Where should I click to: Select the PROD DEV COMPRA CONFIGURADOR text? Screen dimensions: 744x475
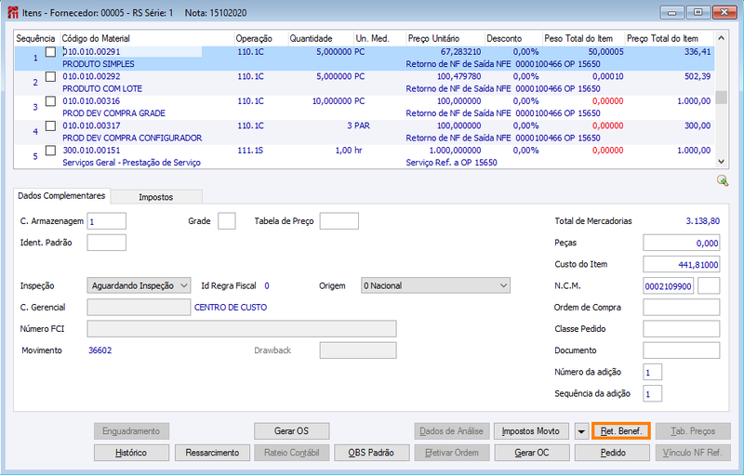pos(132,138)
